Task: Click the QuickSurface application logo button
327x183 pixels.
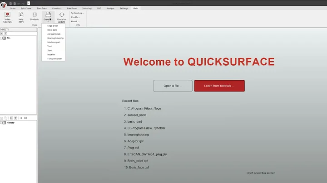Action: 3,5
